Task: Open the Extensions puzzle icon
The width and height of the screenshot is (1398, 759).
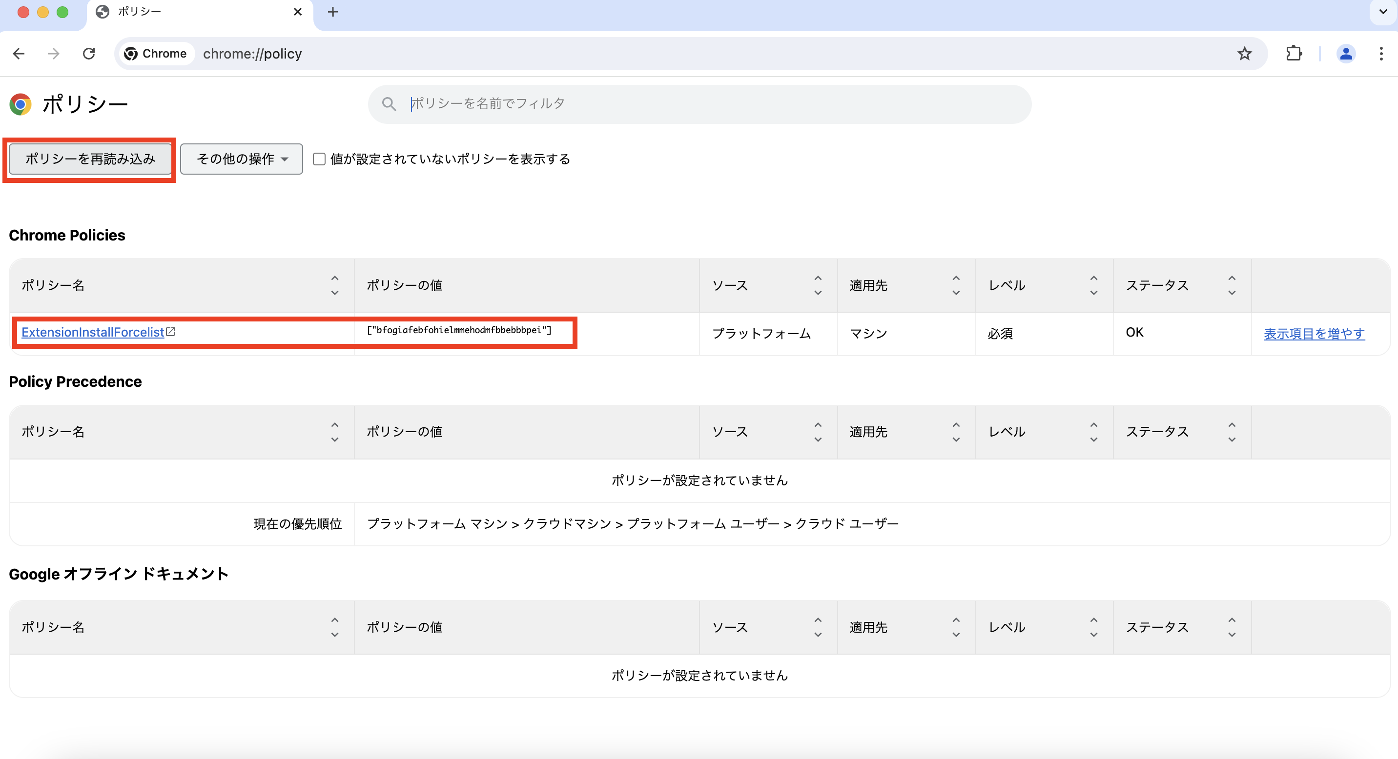Action: pyautogui.click(x=1294, y=54)
